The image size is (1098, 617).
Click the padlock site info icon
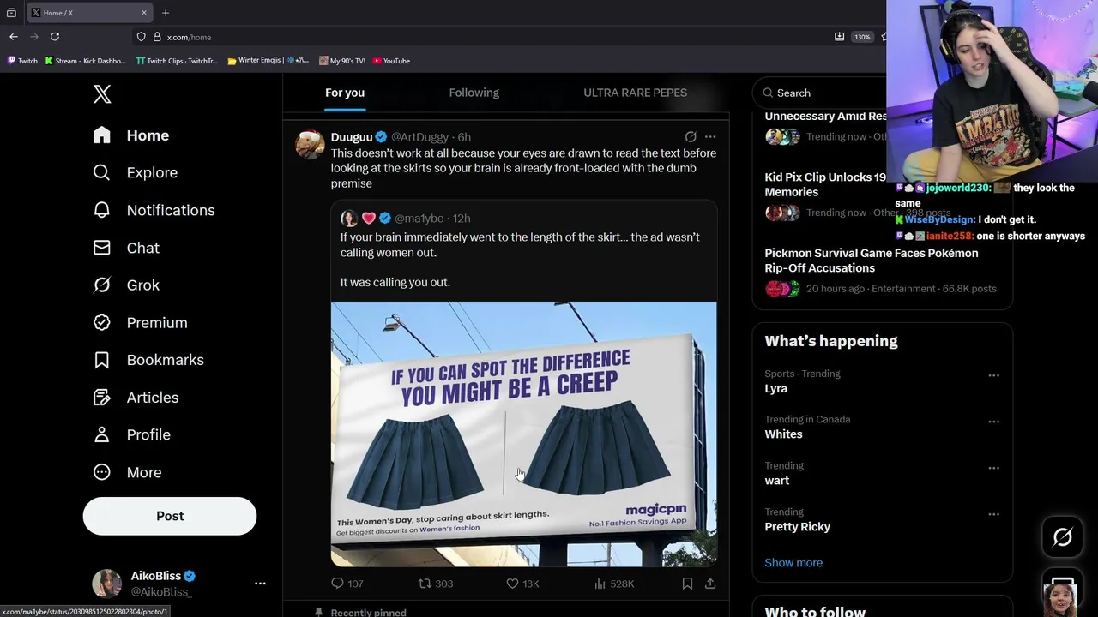click(x=157, y=37)
